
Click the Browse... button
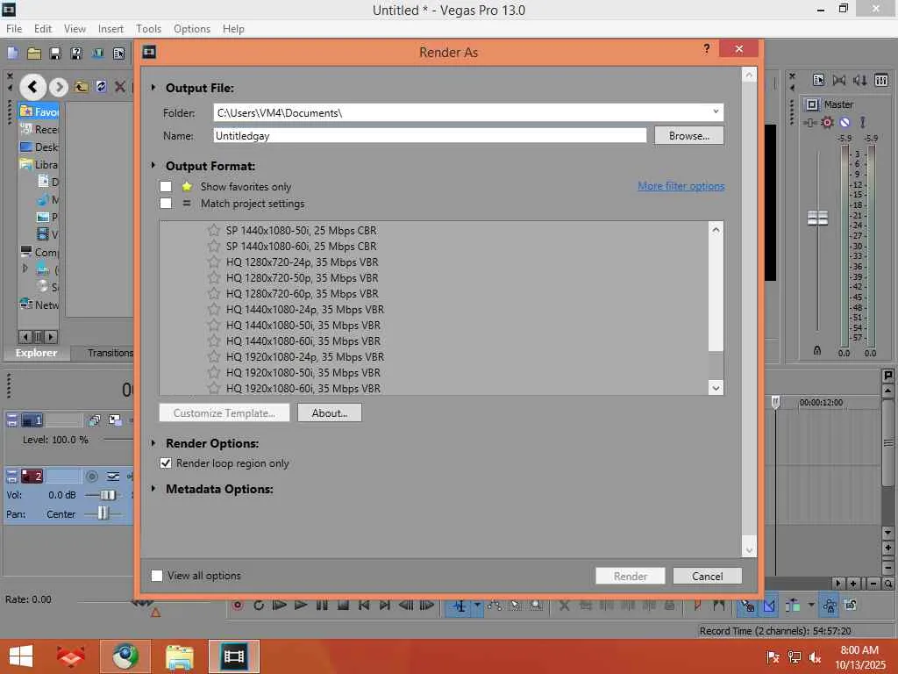point(689,136)
